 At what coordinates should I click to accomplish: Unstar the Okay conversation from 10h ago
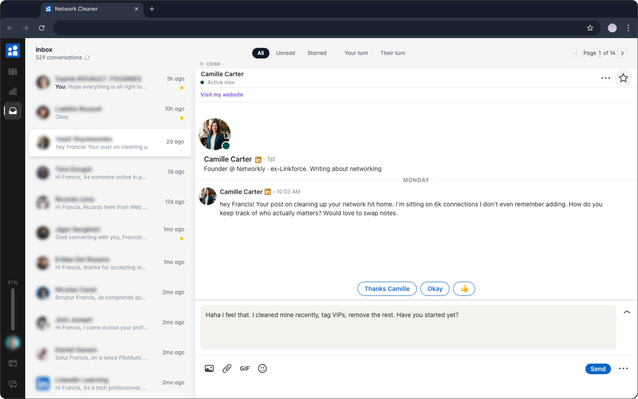[x=182, y=118]
